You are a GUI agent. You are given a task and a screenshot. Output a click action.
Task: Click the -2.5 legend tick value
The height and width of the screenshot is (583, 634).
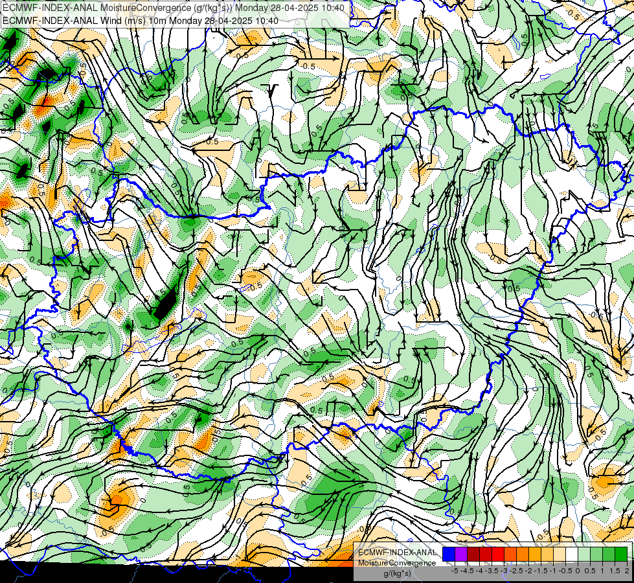[x=516, y=571]
